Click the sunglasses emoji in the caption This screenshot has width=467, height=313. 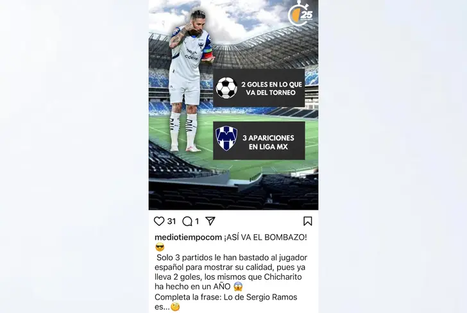(160, 247)
